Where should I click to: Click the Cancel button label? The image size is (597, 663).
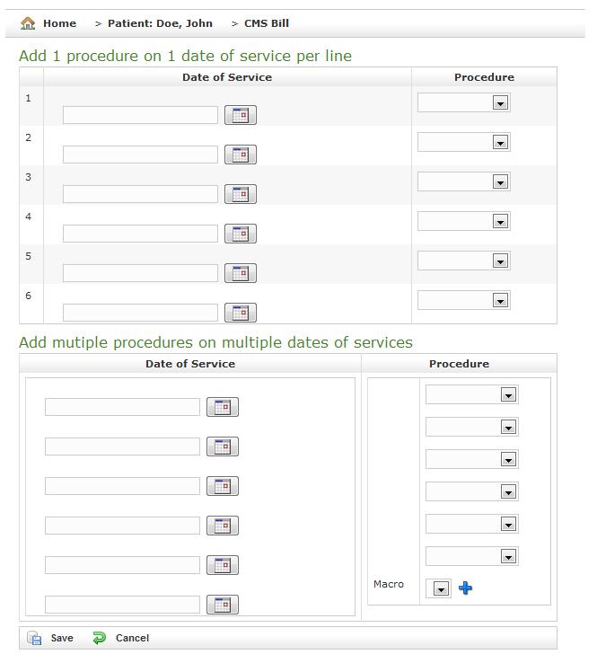pos(132,638)
